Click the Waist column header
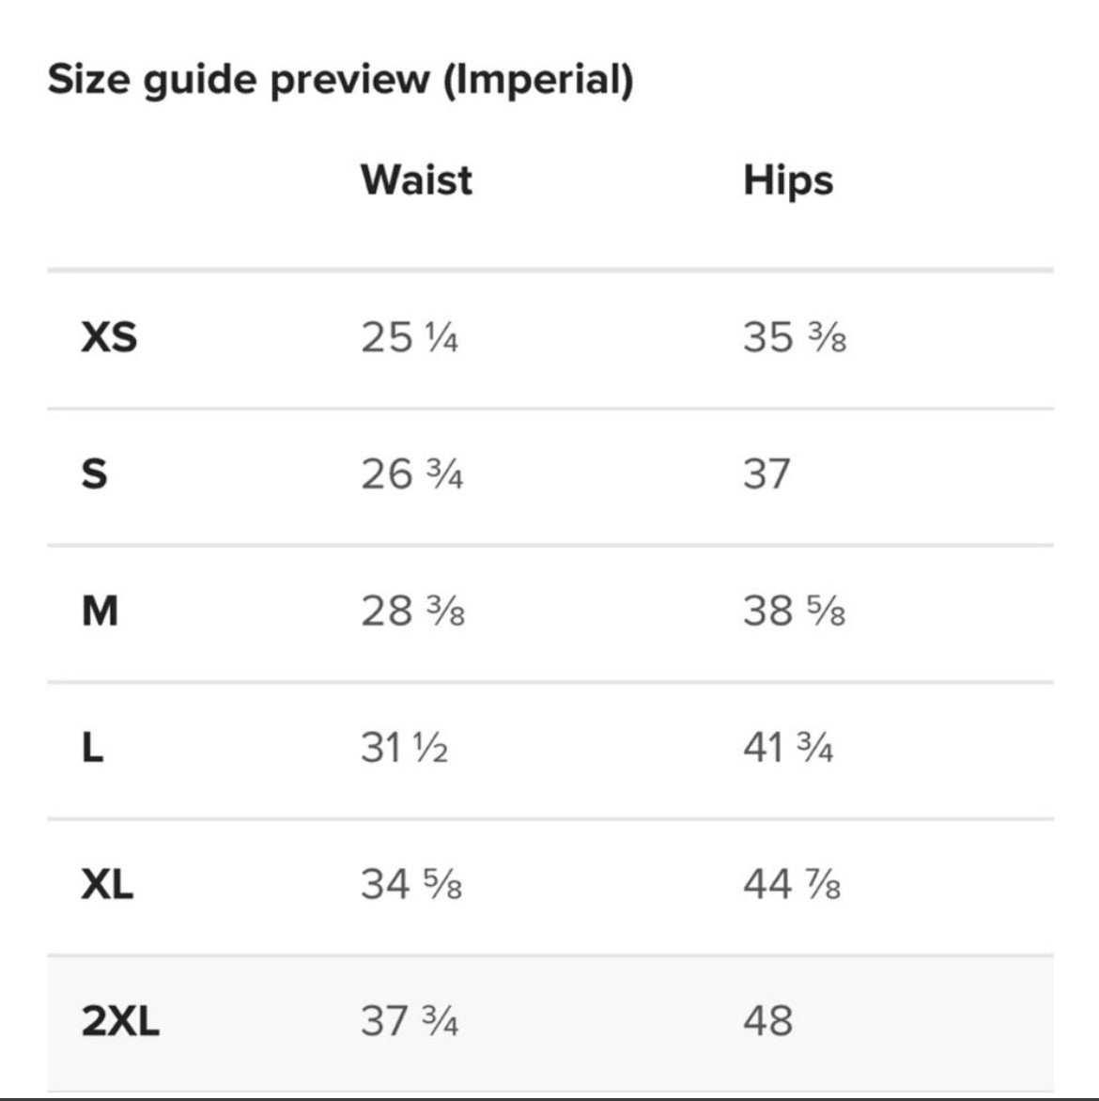The height and width of the screenshot is (1101, 1099). tap(416, 179)
